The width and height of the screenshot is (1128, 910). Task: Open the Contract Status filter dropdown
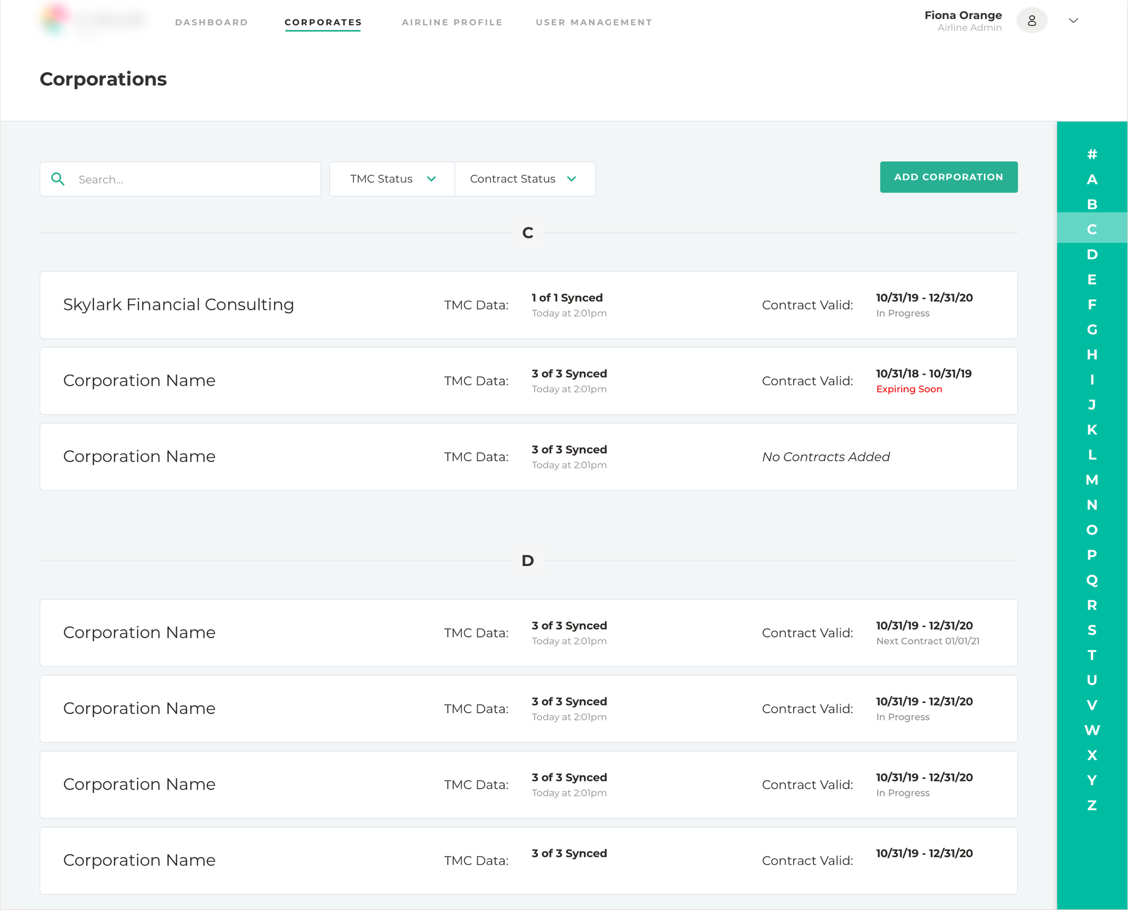click(x=524, y=179)
